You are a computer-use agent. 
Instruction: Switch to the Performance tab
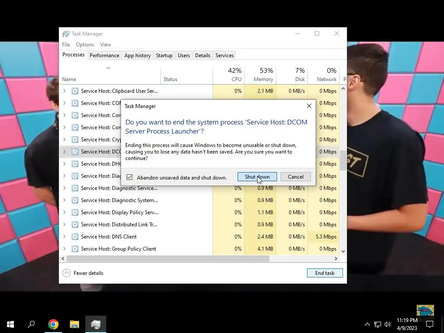(x=104, y=55)
